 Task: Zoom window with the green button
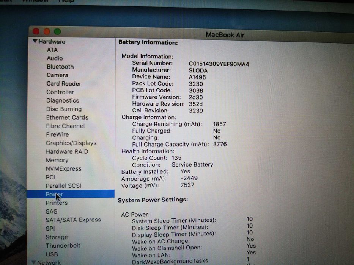click(x=57, y=32)
